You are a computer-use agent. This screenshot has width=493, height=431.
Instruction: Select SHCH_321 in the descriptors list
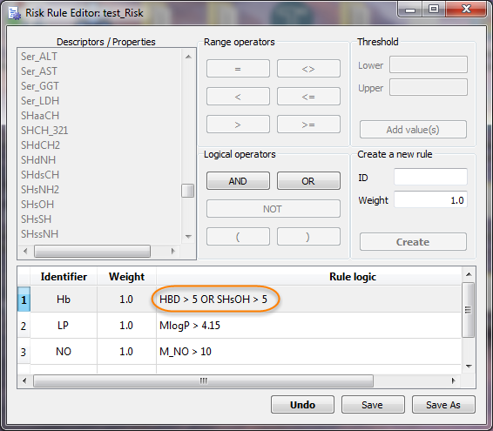(44, 131)
